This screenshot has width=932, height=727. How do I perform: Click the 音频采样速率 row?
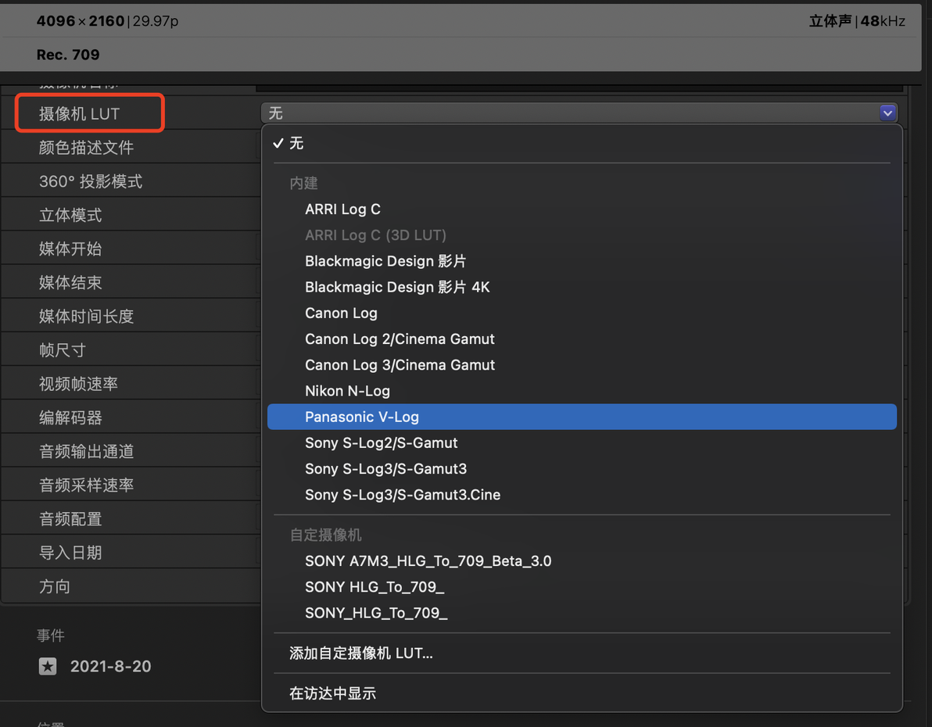pos(131,485)
